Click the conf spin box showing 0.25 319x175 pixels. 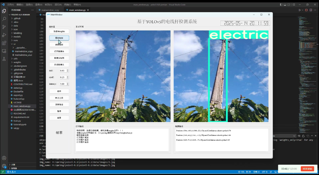[x=64, y=77]
